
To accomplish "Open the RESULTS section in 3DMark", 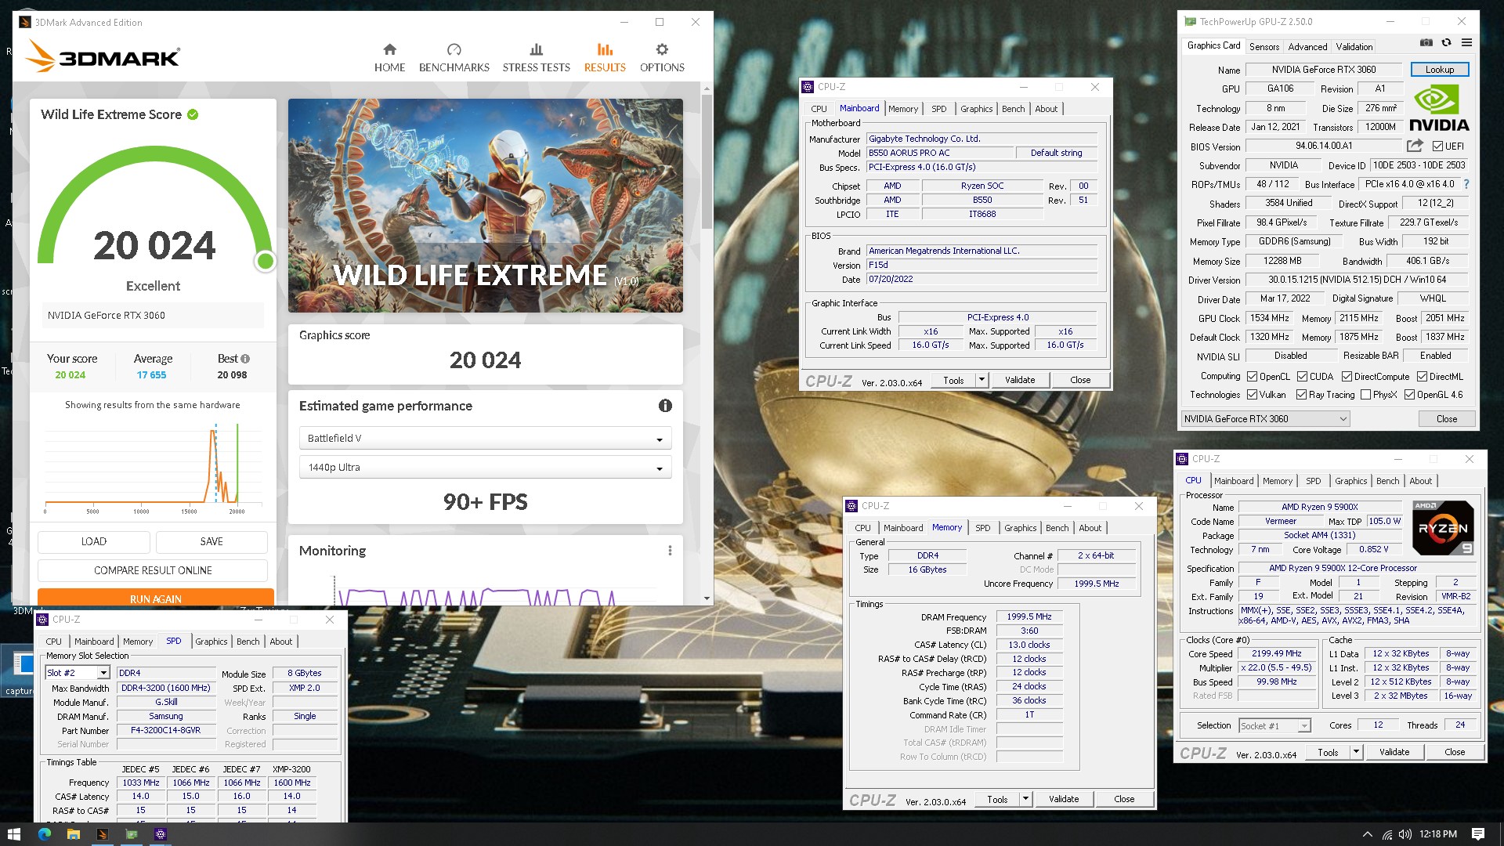I will click(605, 58).
